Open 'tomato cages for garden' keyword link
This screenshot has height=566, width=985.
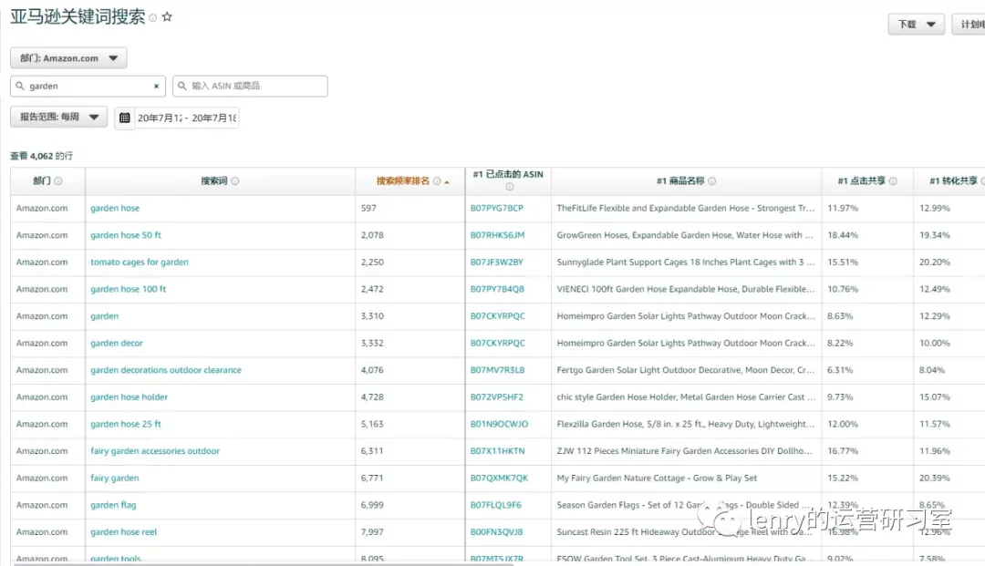click(x=140, y=262)
